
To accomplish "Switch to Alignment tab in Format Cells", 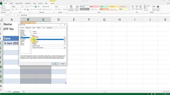I will click(28, 28).
